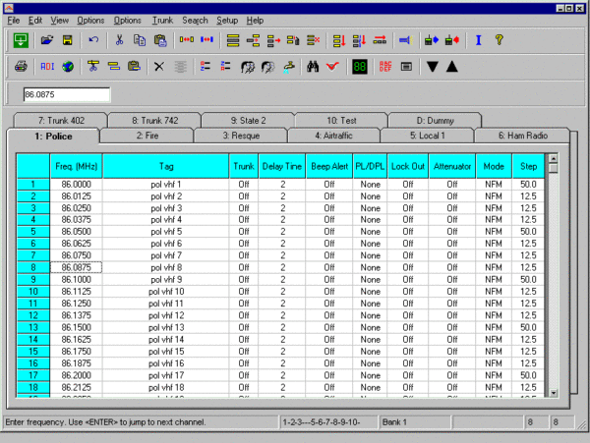Select the frequency cell 86.1500
Screen dimensions: 590x443
77,327
